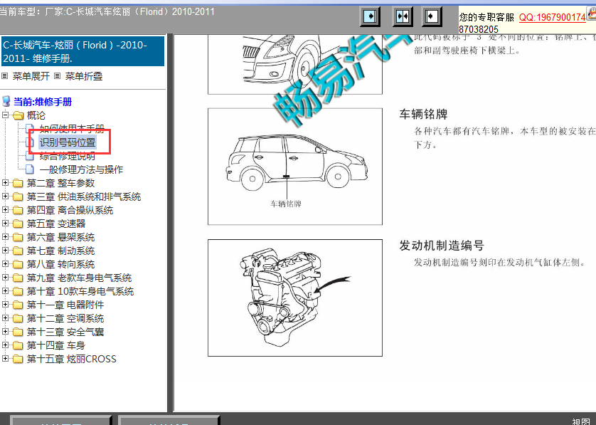
Task: Click the 视图 label at bottom right
Action: pos(582,421)
